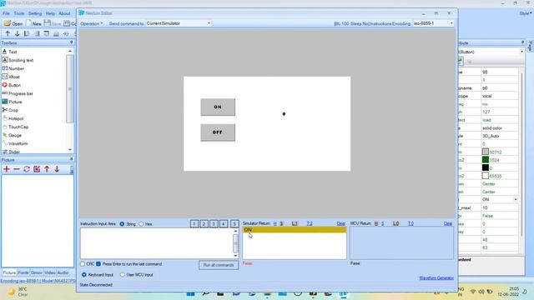The height and width of the screenshot is (300, 534).
Task: Open the ON value dropdown in Attribute panel
Action: tap(516, 200)
